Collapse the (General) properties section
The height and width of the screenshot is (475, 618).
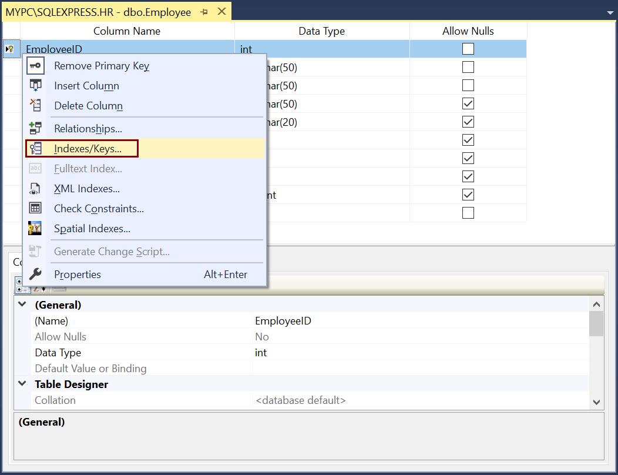[x=22, y=305]
